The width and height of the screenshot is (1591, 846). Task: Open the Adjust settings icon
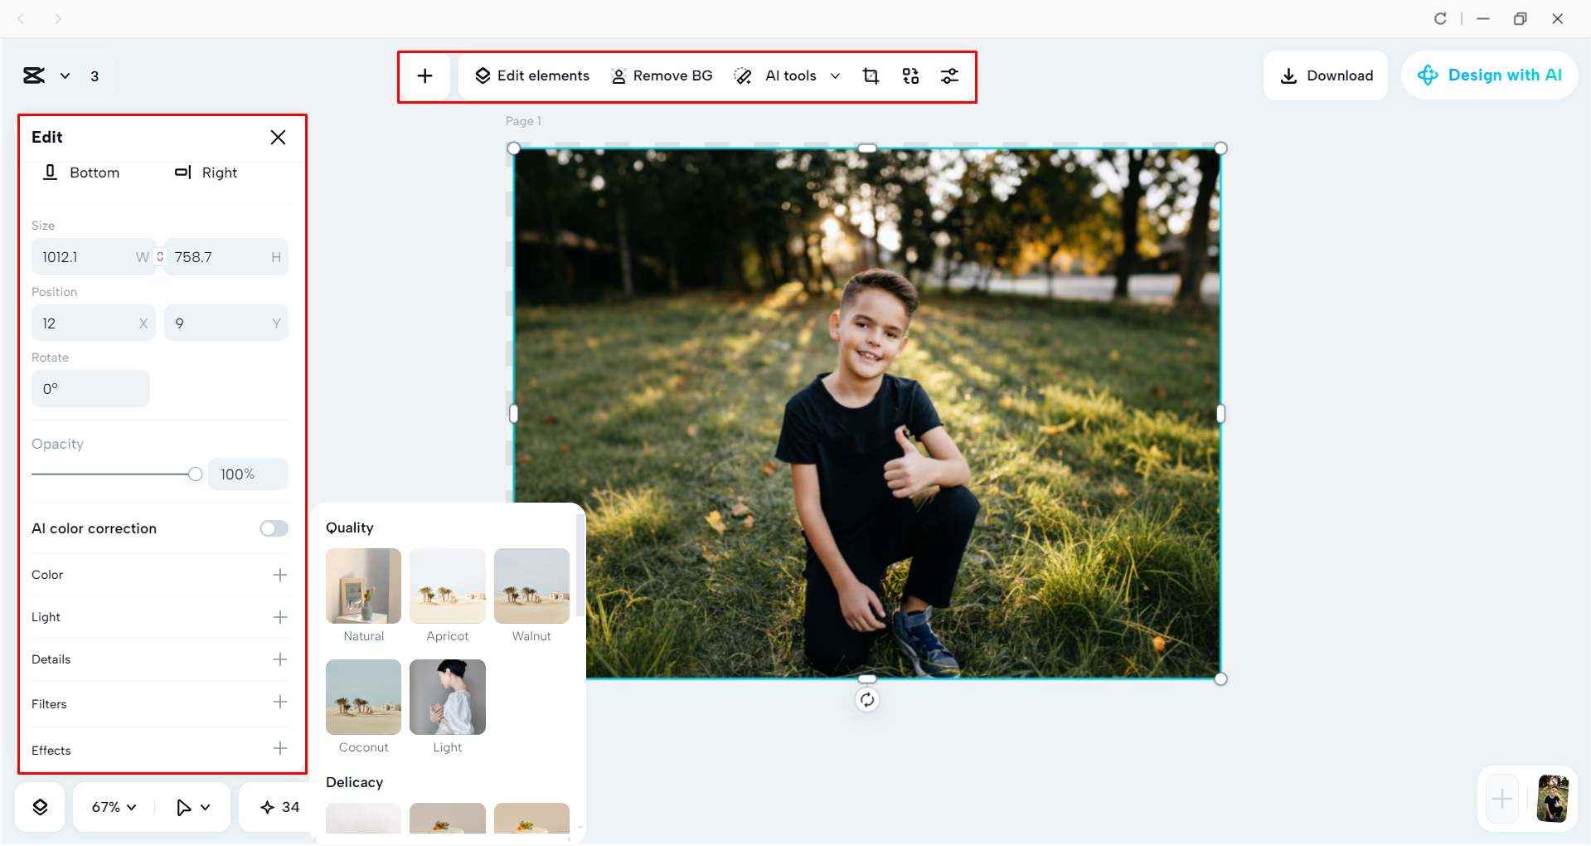tap(950, 75)
